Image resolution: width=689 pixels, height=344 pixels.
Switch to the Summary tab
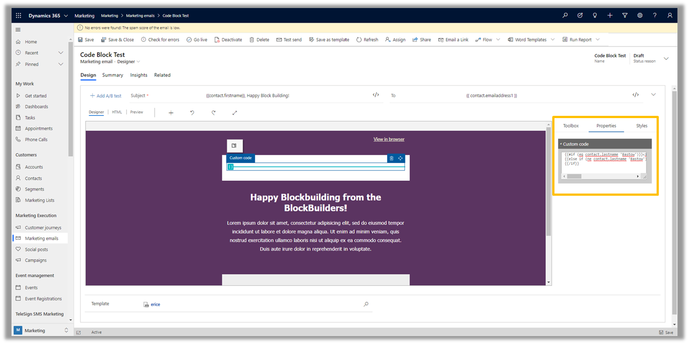tap(113, 75)
